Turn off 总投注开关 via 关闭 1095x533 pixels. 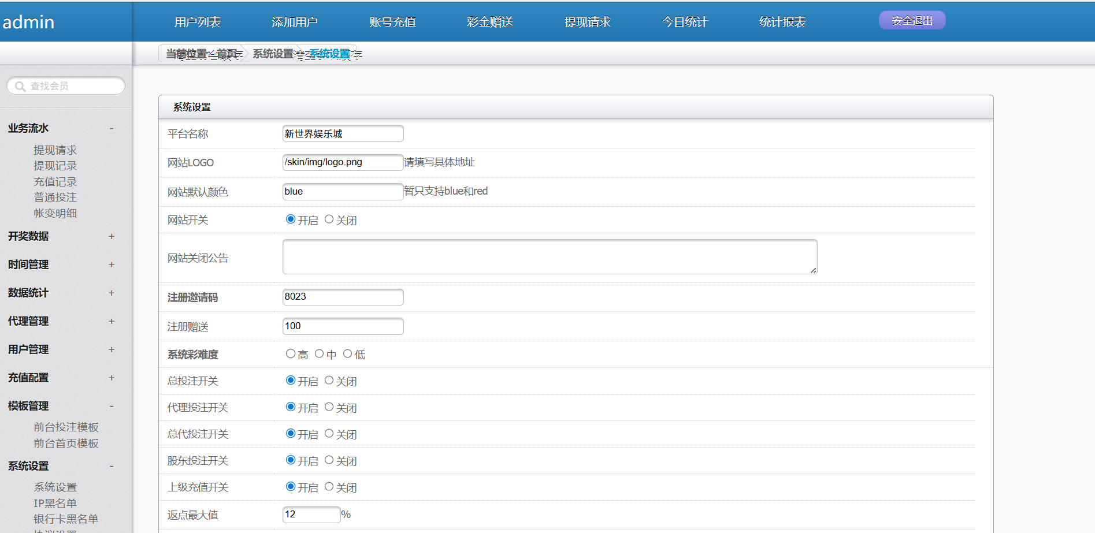click(329, 381)
